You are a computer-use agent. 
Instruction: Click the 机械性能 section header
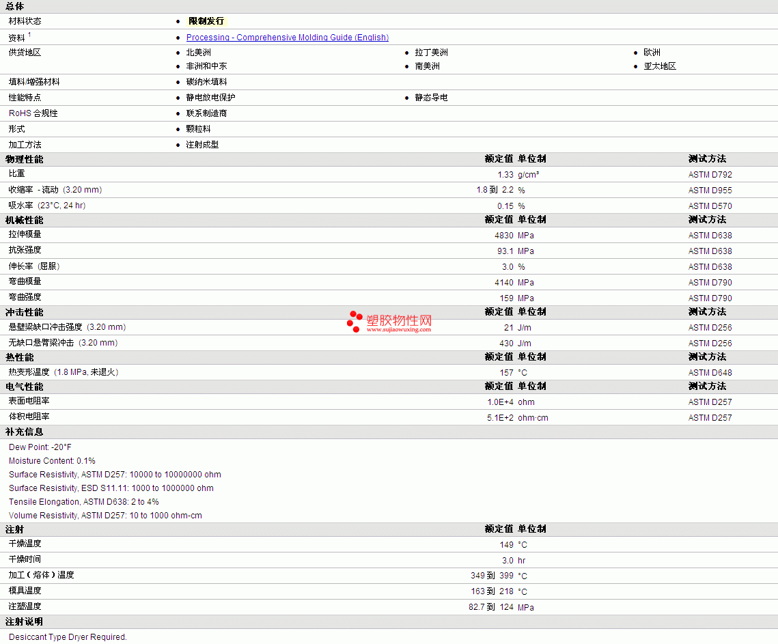25,220
